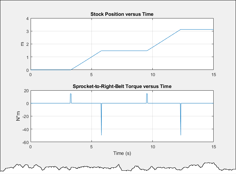Select the "10" x-tick label under stock position plot

(x=153, y=74)
